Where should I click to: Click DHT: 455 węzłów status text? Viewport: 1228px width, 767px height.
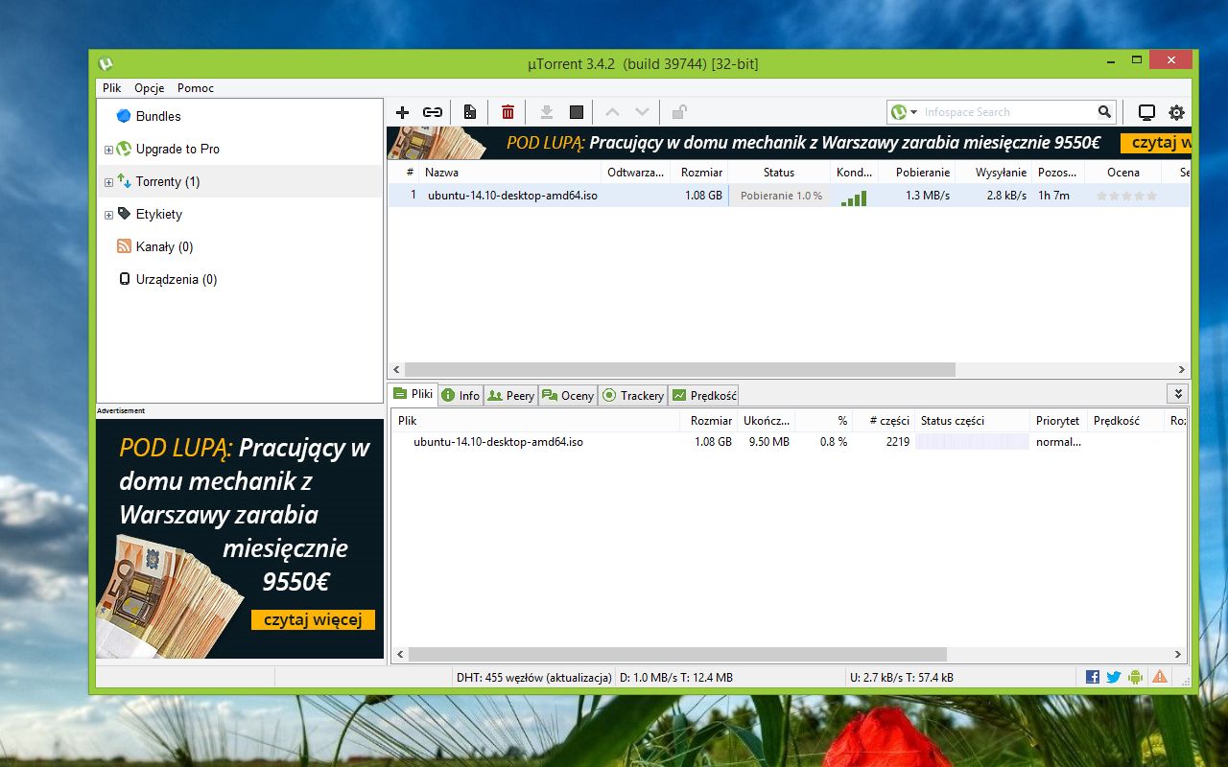[534, 677]
